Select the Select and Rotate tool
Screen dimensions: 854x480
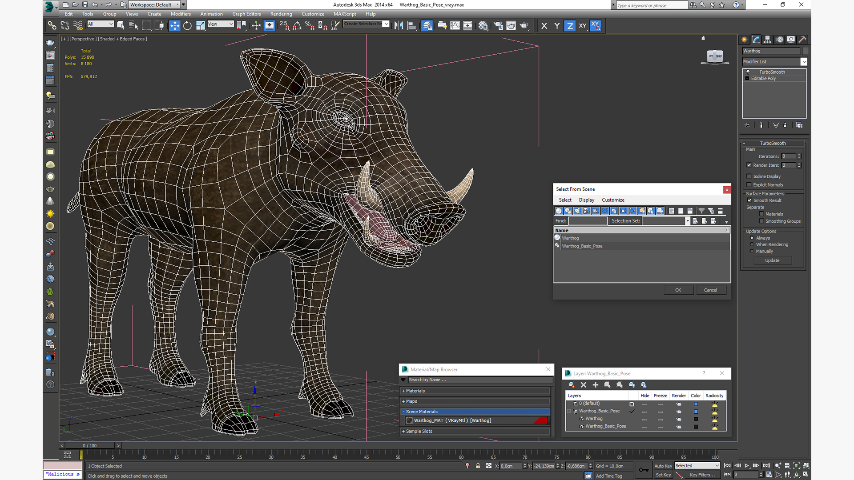pos(187,26)
